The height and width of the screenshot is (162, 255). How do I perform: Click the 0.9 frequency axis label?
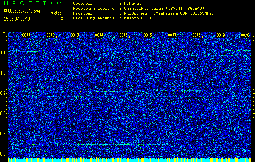[x=3, y=93]
